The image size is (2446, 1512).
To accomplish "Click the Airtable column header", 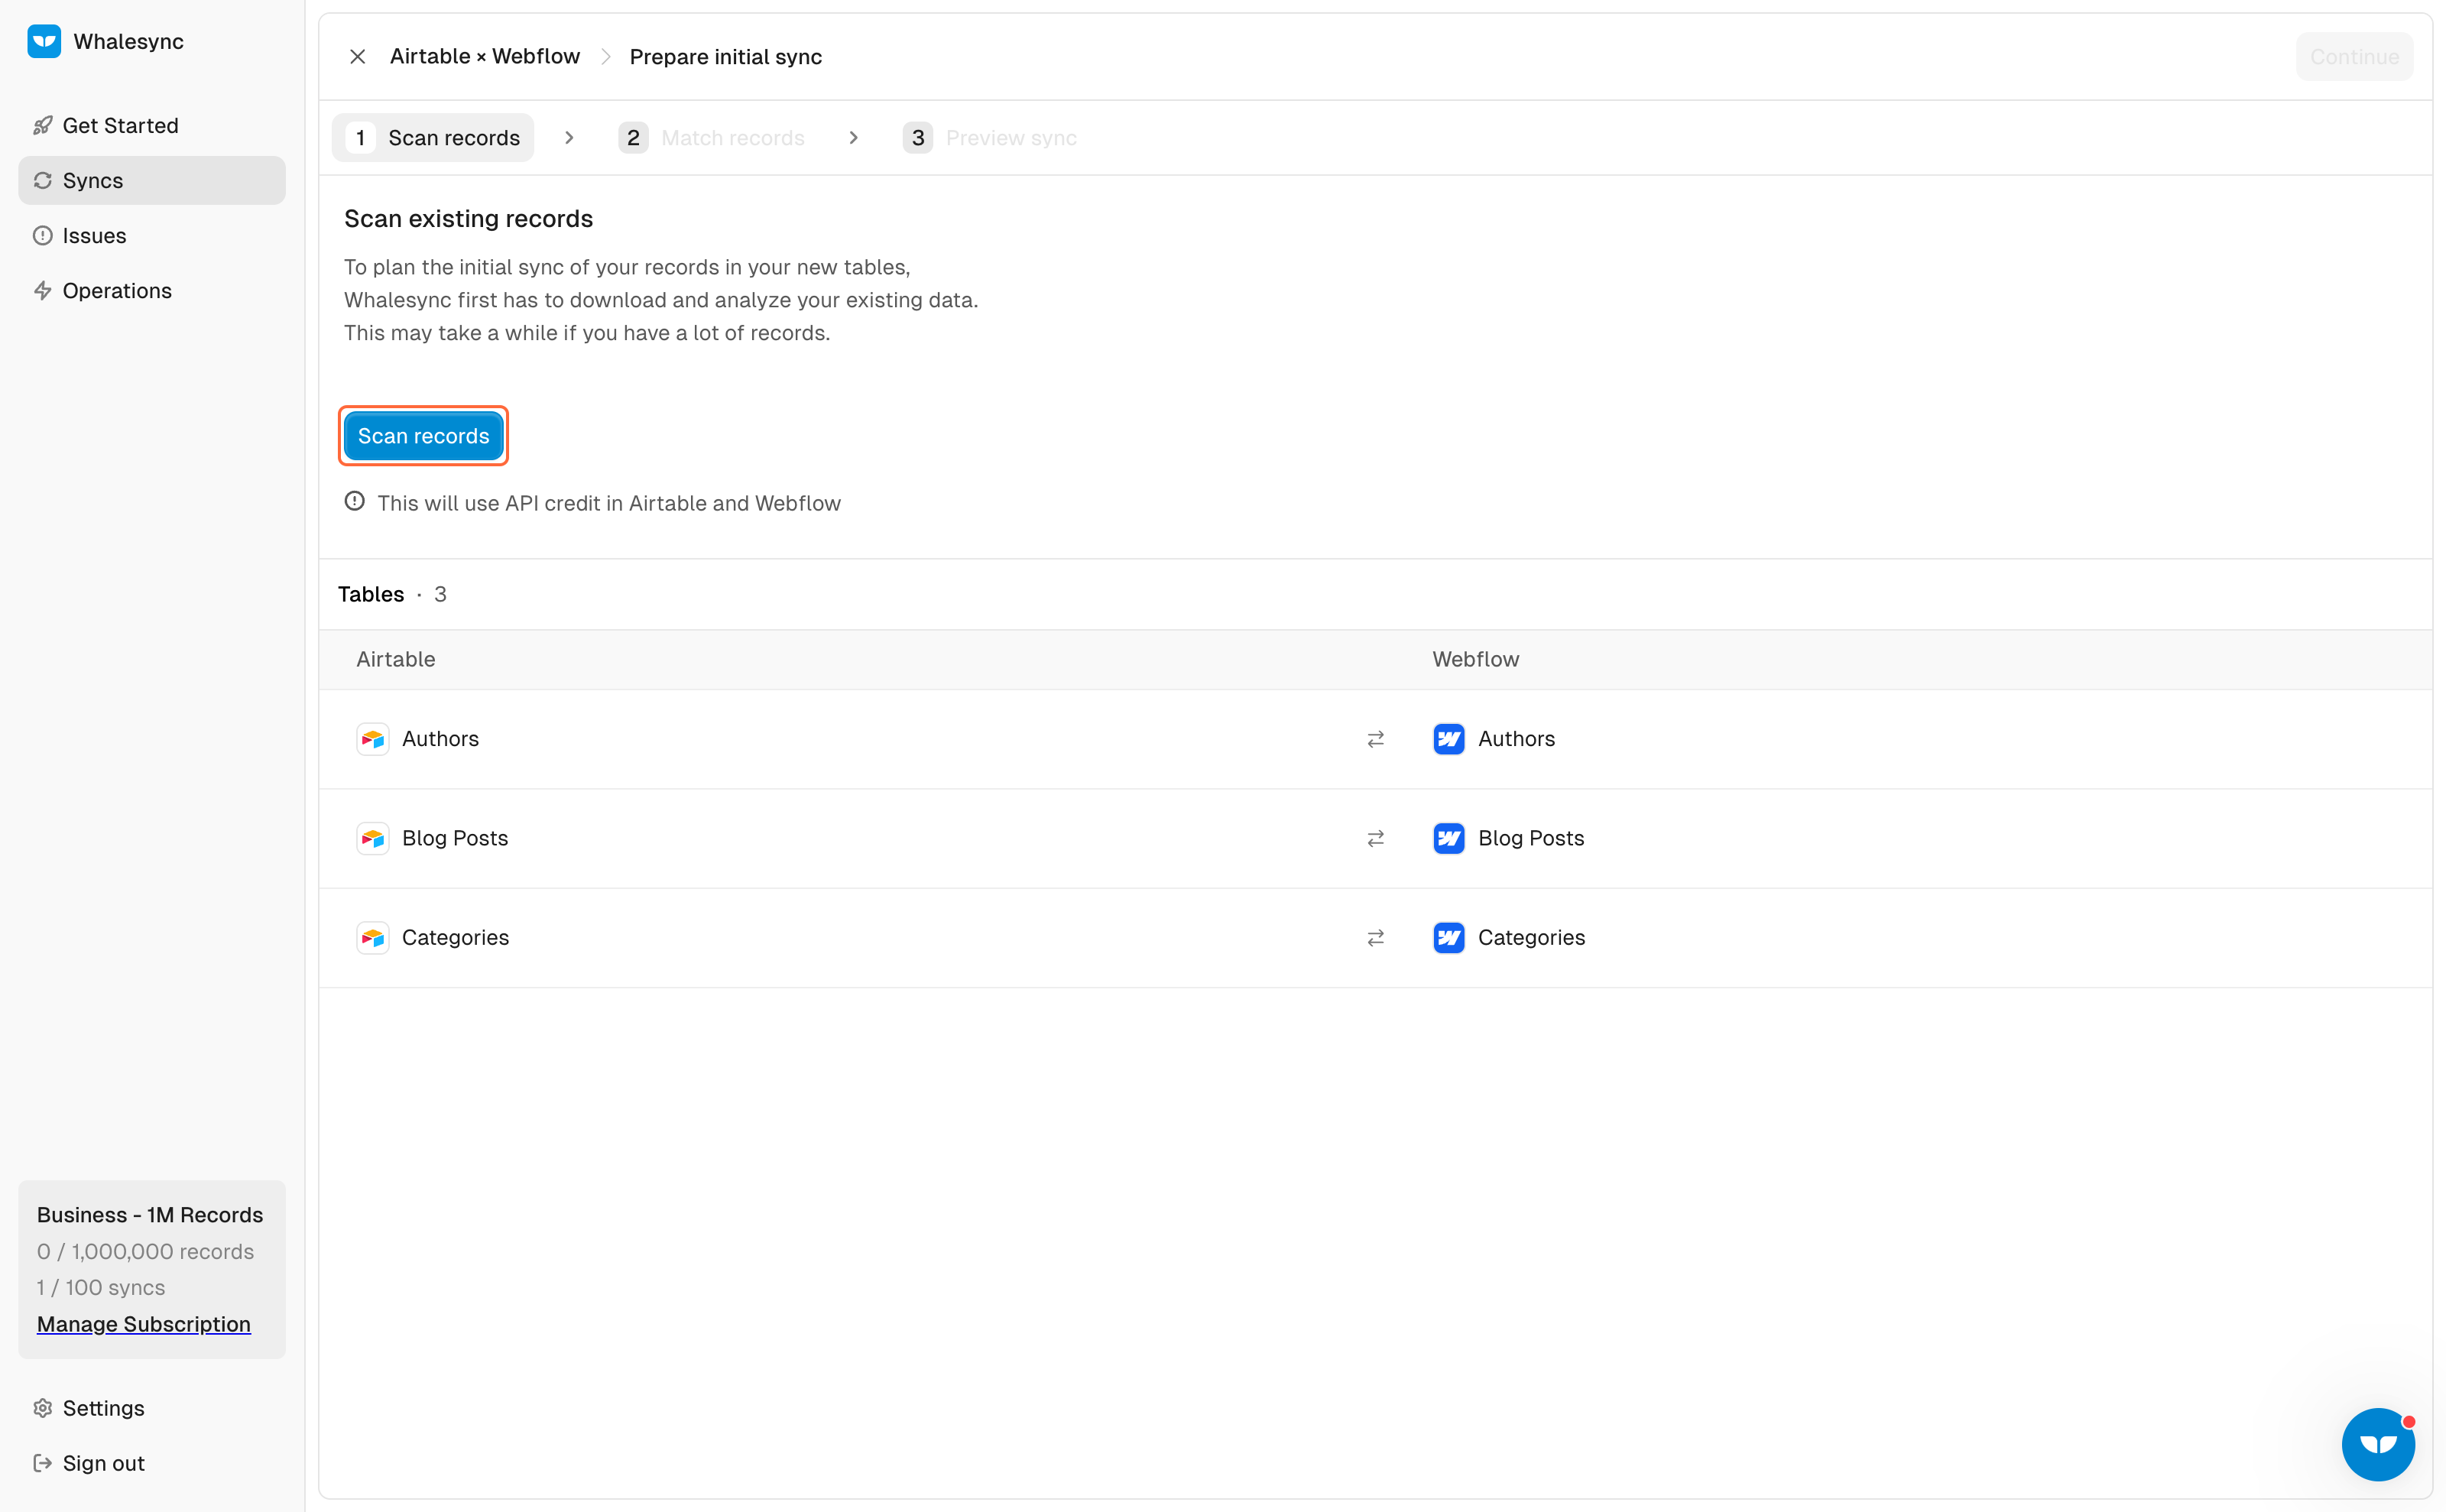I will click(x=396, y=659).
